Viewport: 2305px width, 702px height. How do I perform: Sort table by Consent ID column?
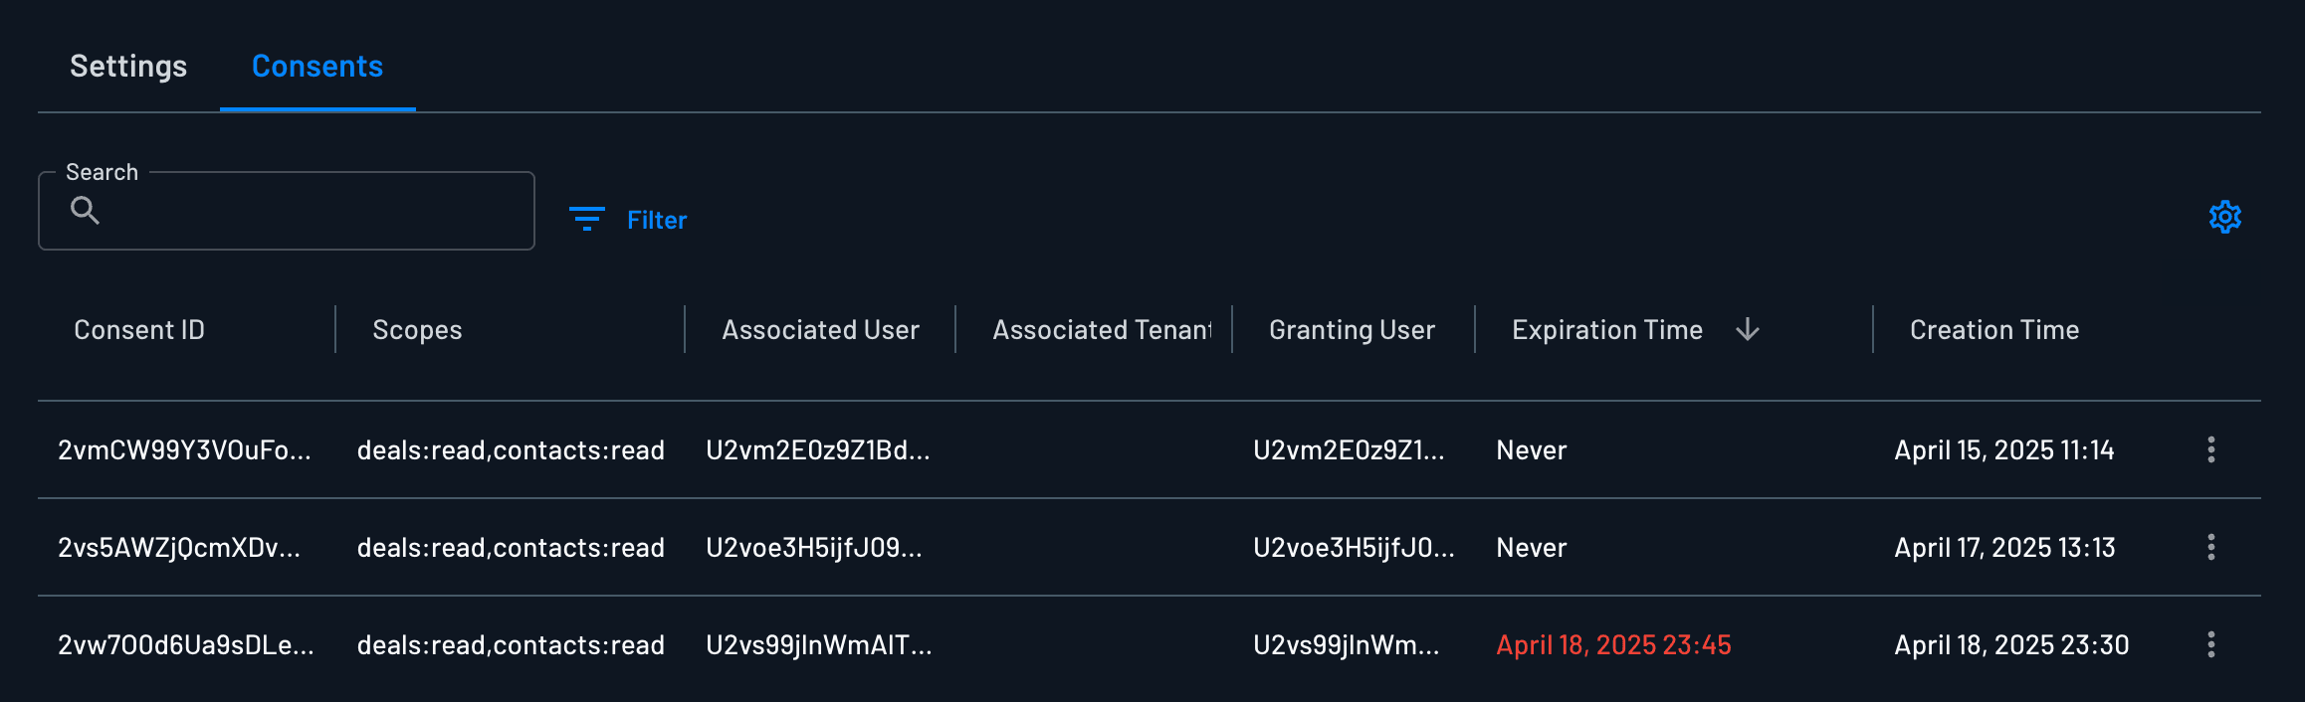coord(140,329)
